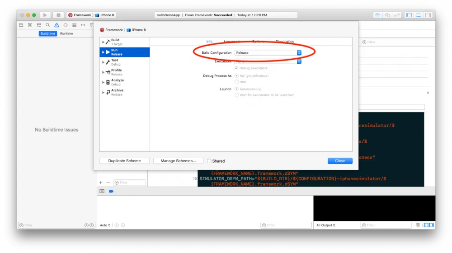Open the Source Control navigator icon
This screenshot has height=253, width=452.
pyautogui.click(x=30, y=25)
